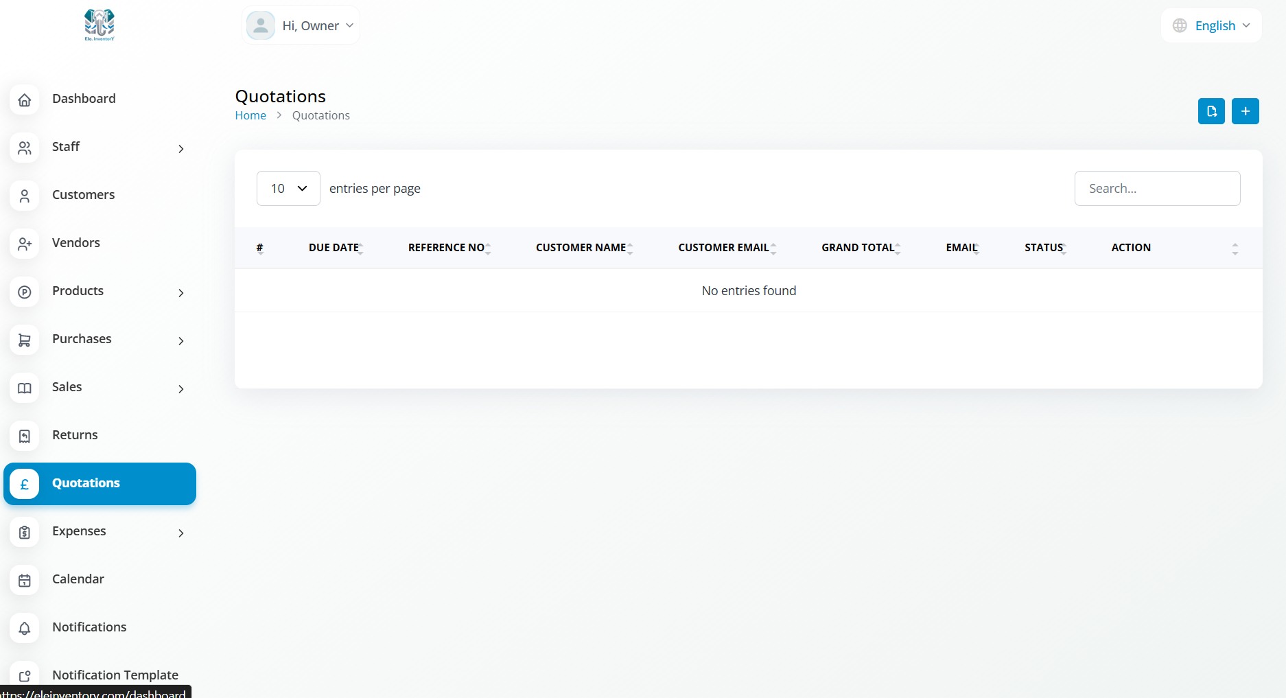
Task: Go to the Home breadcrumb link
Action: click(x=250, y=115)
